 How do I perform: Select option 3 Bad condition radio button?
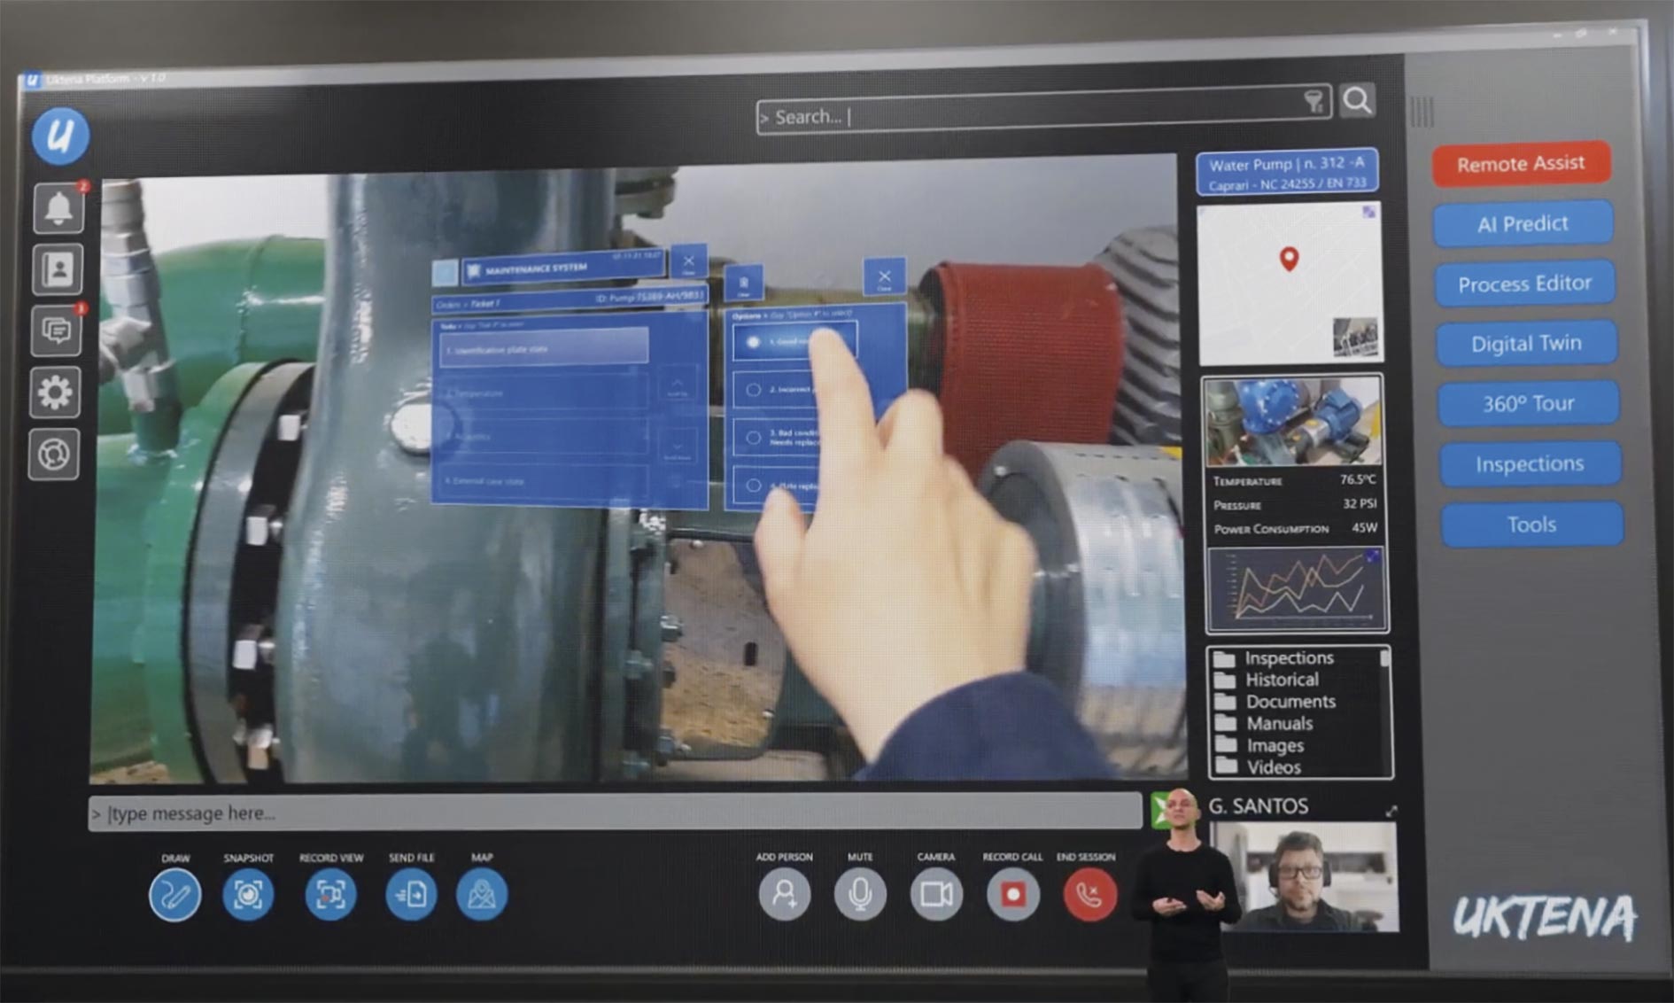[x=754, y=438]
